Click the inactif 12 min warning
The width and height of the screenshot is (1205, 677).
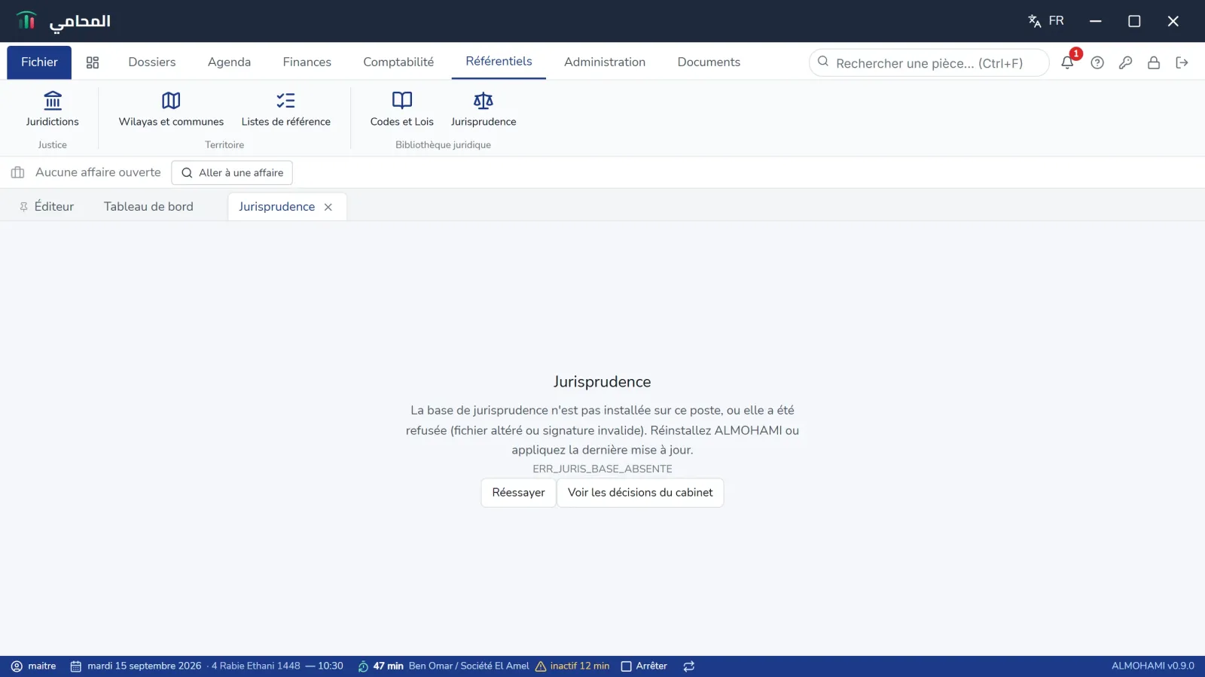[572, 666]
